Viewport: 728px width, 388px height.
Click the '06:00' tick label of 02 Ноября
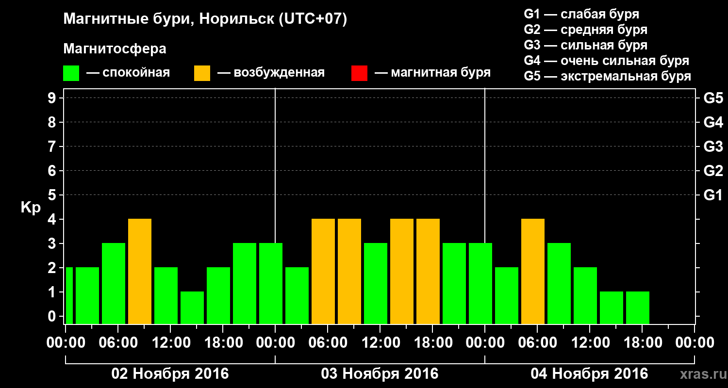118,342
